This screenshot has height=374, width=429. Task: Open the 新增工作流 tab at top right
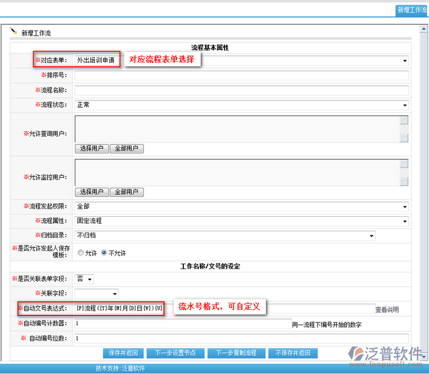pyautogui.click(x=412, y=11)
